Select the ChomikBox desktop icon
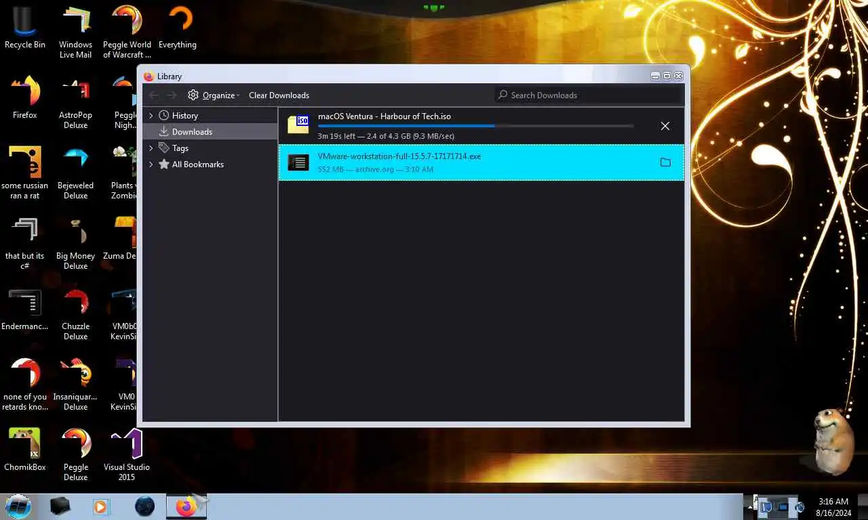The width and height of the screenshot is (868, 520). (25, 451)
